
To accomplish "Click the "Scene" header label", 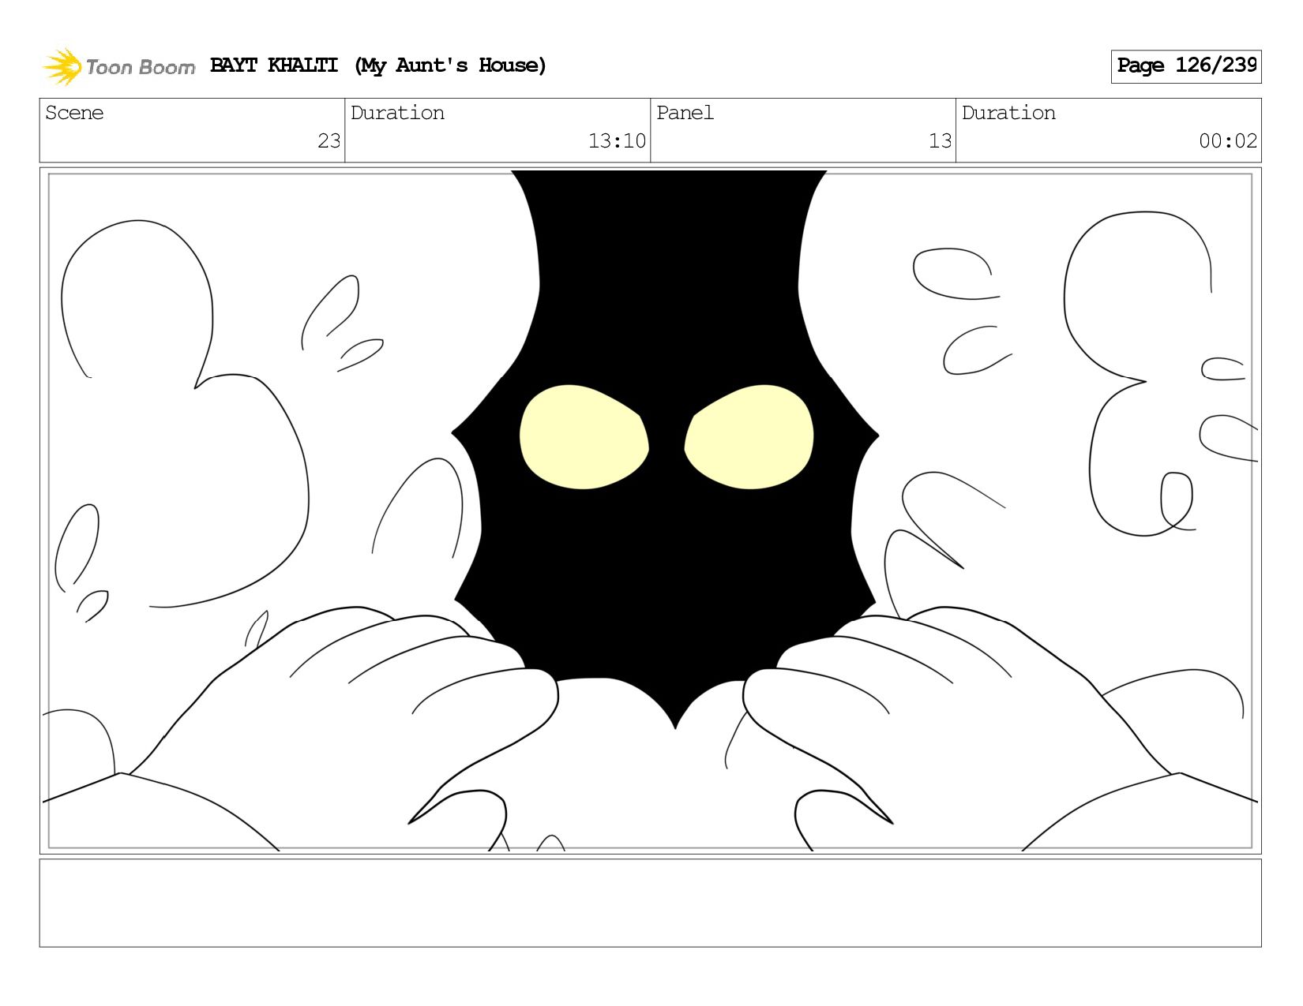I will [74, 113].
